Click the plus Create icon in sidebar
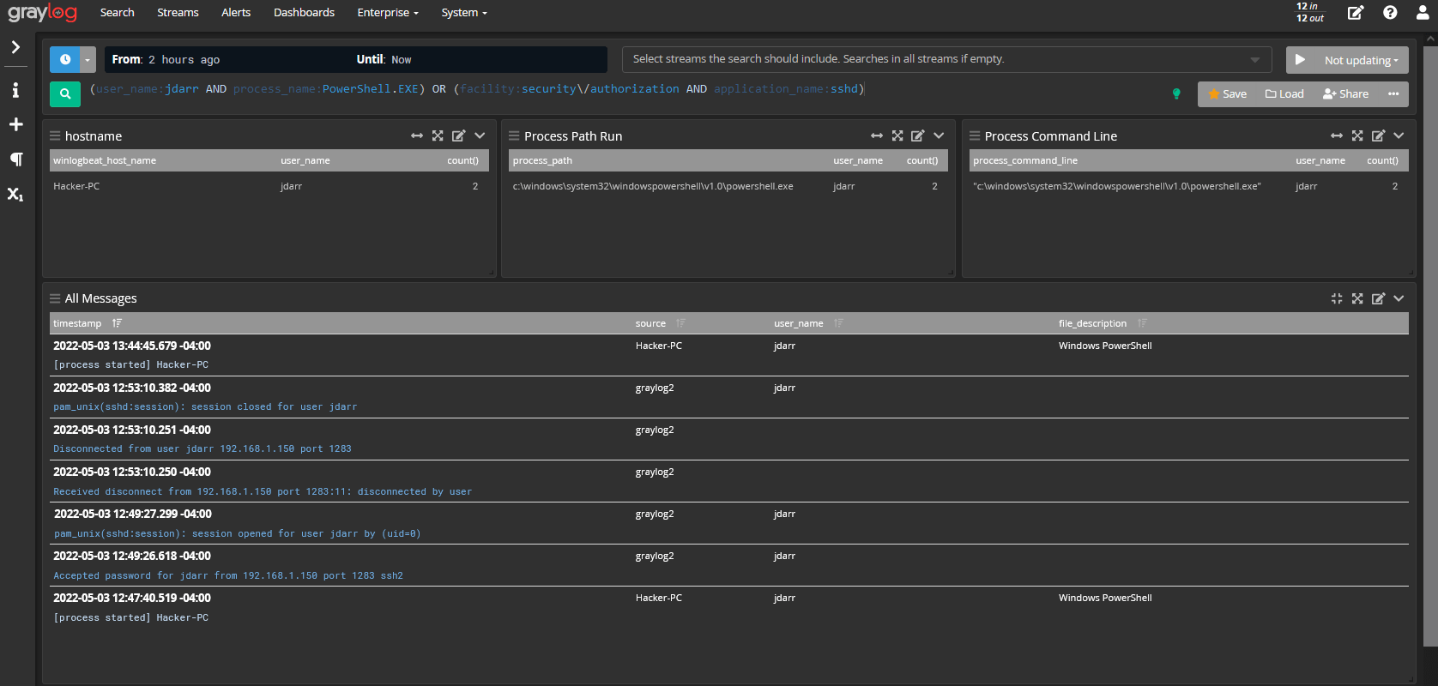The image size is (1438, 686). click(15, 124)
